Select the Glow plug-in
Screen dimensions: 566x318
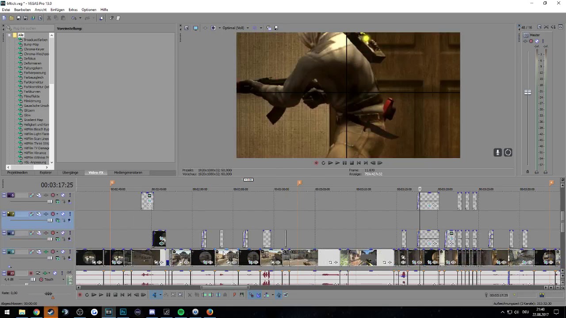click(27, 115)
